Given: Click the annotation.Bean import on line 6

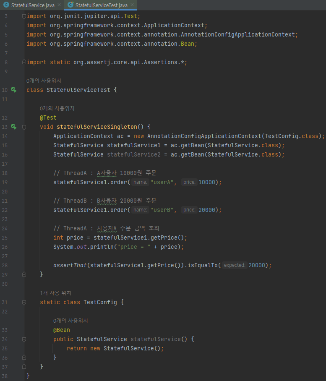Looking at the screenshot, I should point(112,44).
